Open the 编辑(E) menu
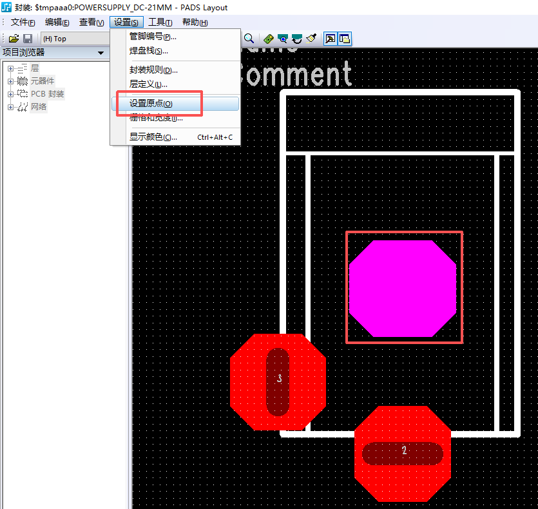 [x=57, y=23]
